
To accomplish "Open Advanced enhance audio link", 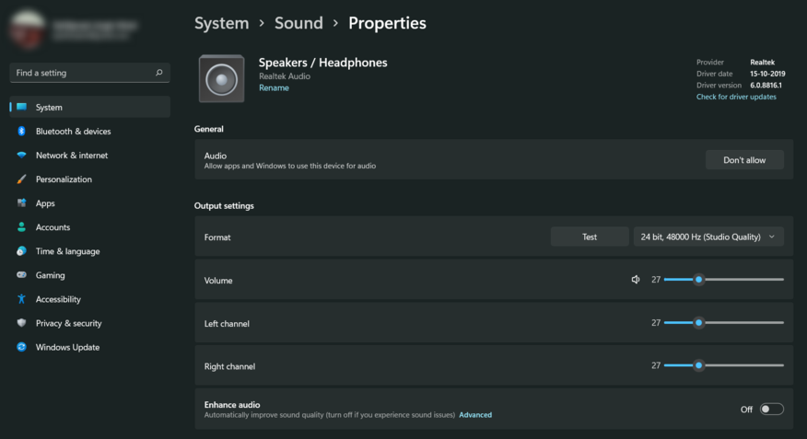I will tap(475, 415).
